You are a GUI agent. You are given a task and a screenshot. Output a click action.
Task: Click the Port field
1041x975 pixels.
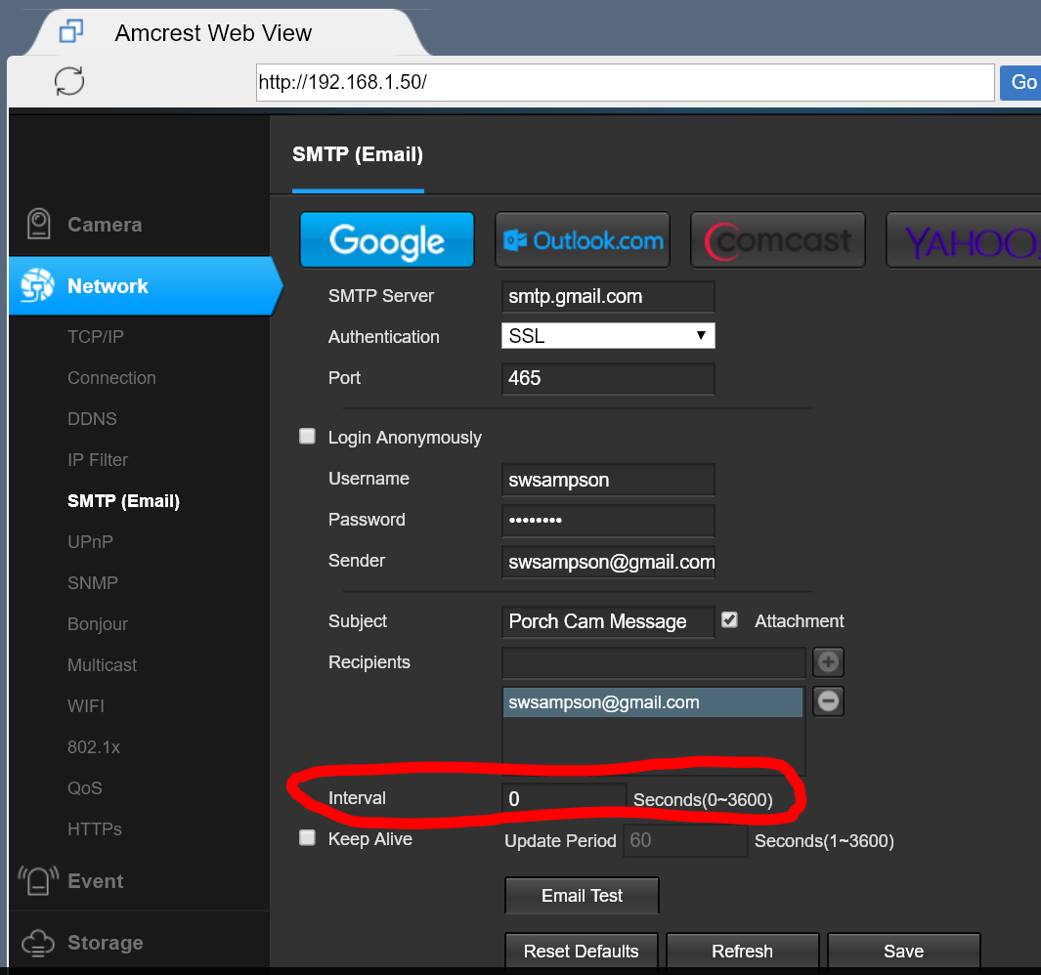click(608, 378)
